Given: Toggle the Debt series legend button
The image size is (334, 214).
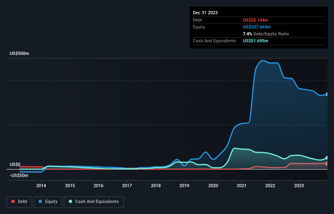Looking at the screenshot, I should [20, 202].
